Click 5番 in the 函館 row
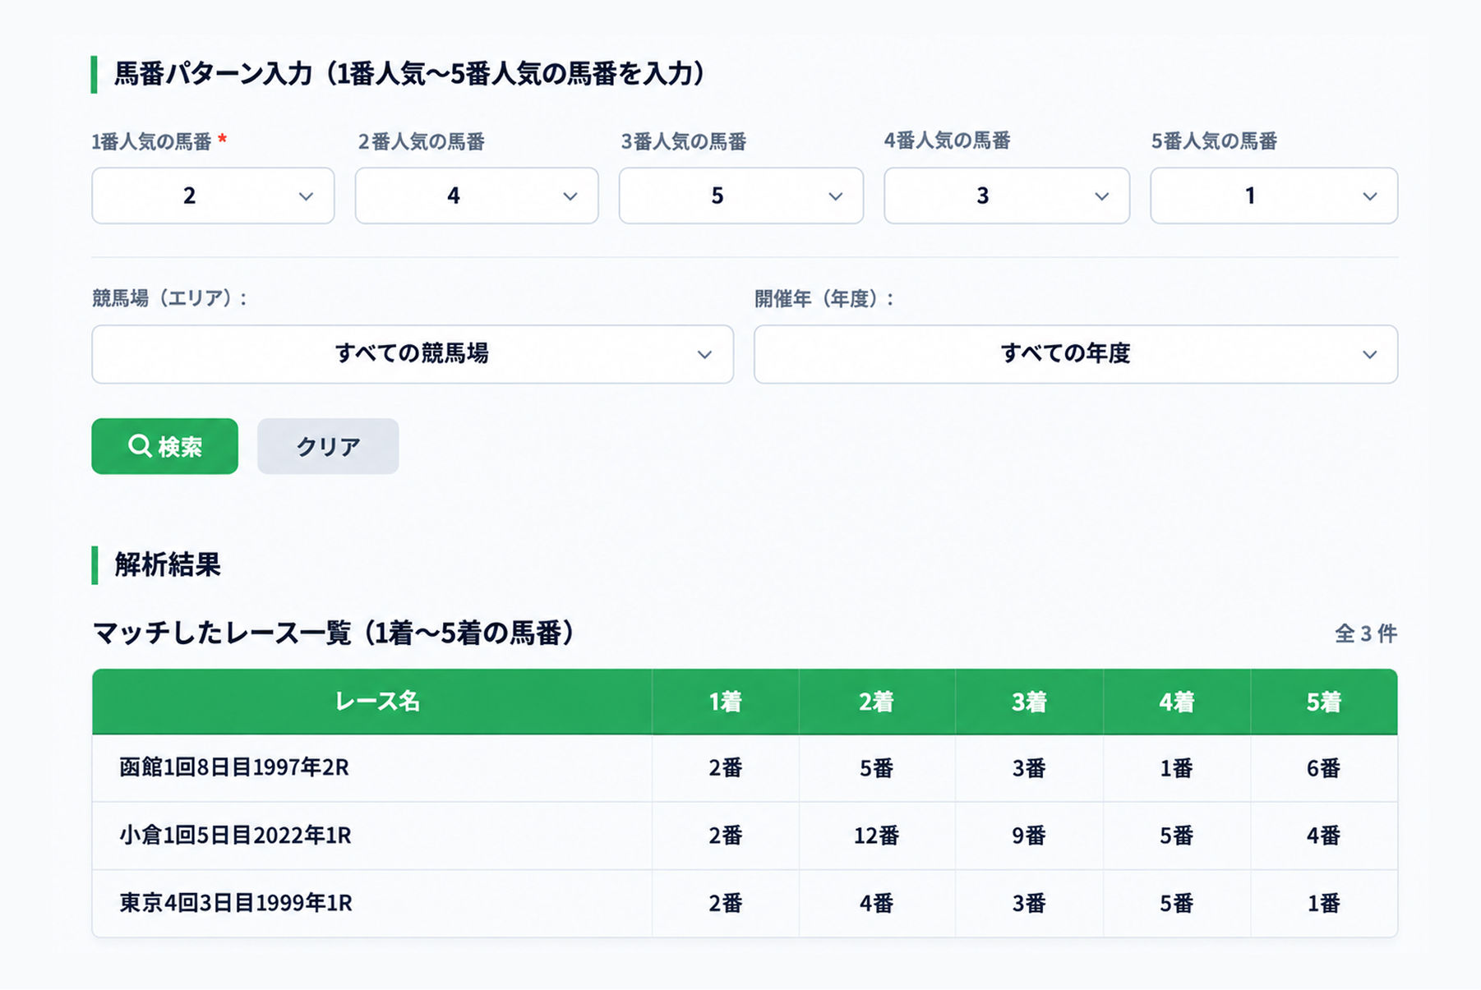The height and width of the screenshot is (990, 1481). (877, 768)
